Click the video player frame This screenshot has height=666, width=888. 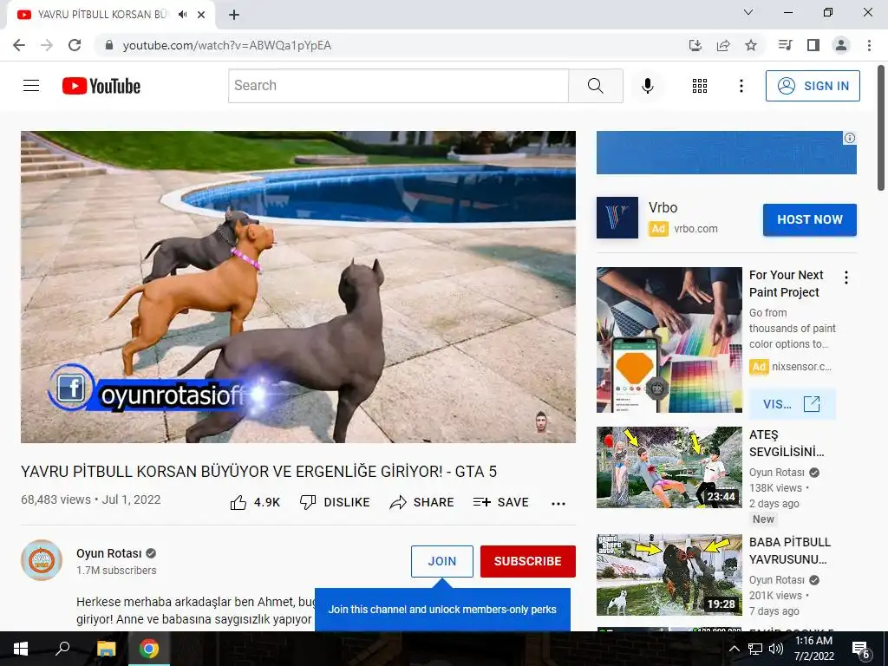pos(298,287)
